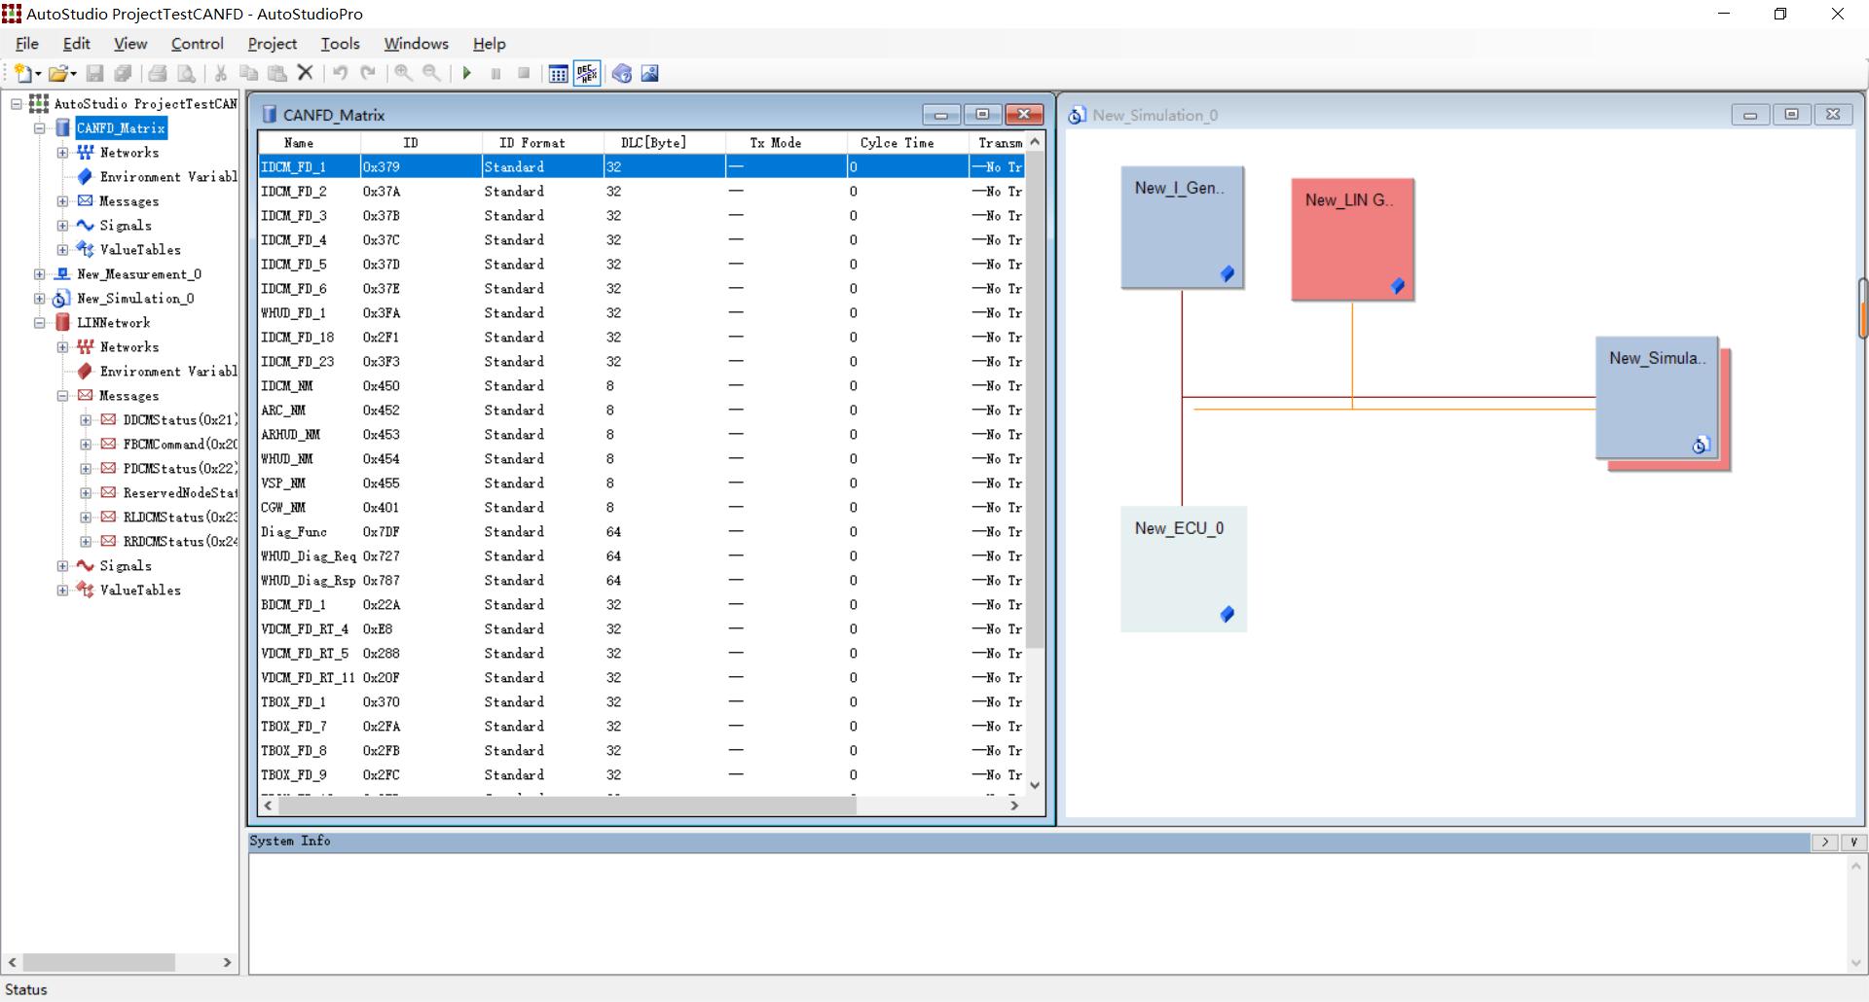
Task: Expand the DDCMStatus(0x21) message node
Action: (87, 419)
